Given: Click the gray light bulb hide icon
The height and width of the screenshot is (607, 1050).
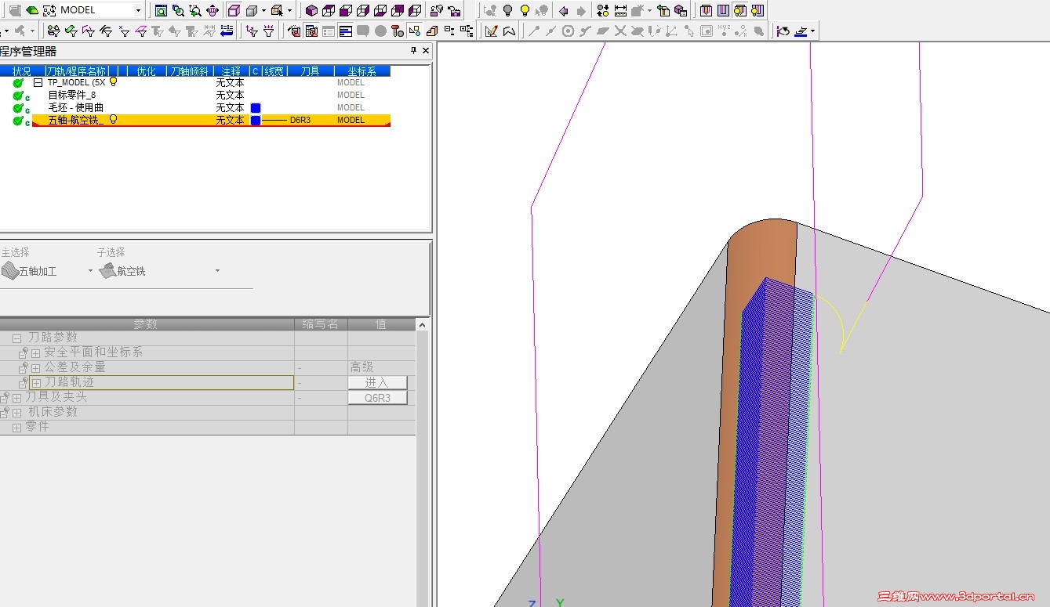Looking at the screenshot, I should pyautogui.click(x=507, y=11).
